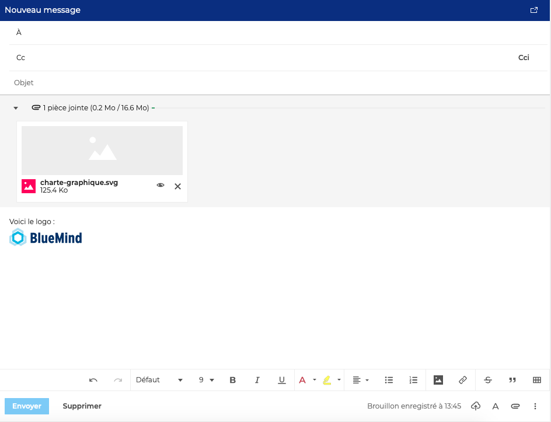Viewport: 551px width, 422px height.
Task: Insert a hyperlink
Action: tap(463, 380)
